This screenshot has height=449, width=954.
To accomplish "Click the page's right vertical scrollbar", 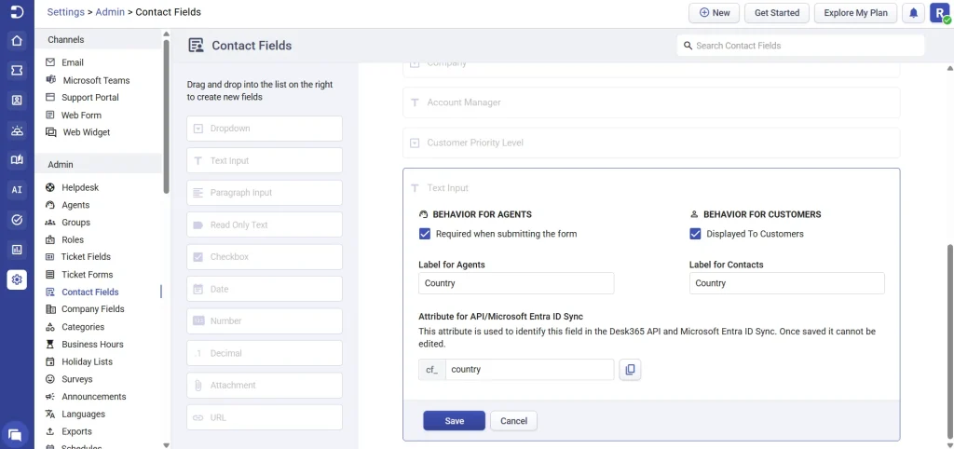I will (950, 341).
